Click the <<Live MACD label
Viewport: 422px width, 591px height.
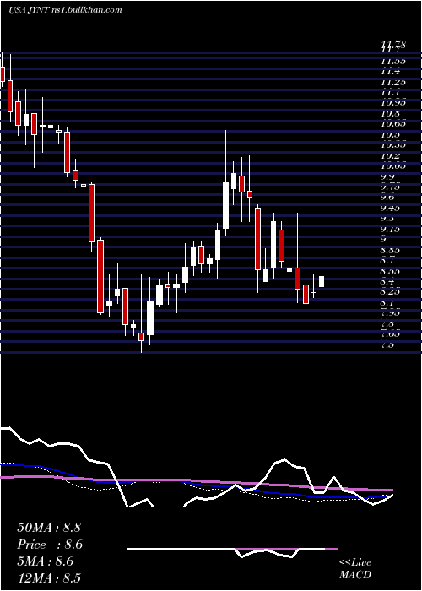pos(355,569)
